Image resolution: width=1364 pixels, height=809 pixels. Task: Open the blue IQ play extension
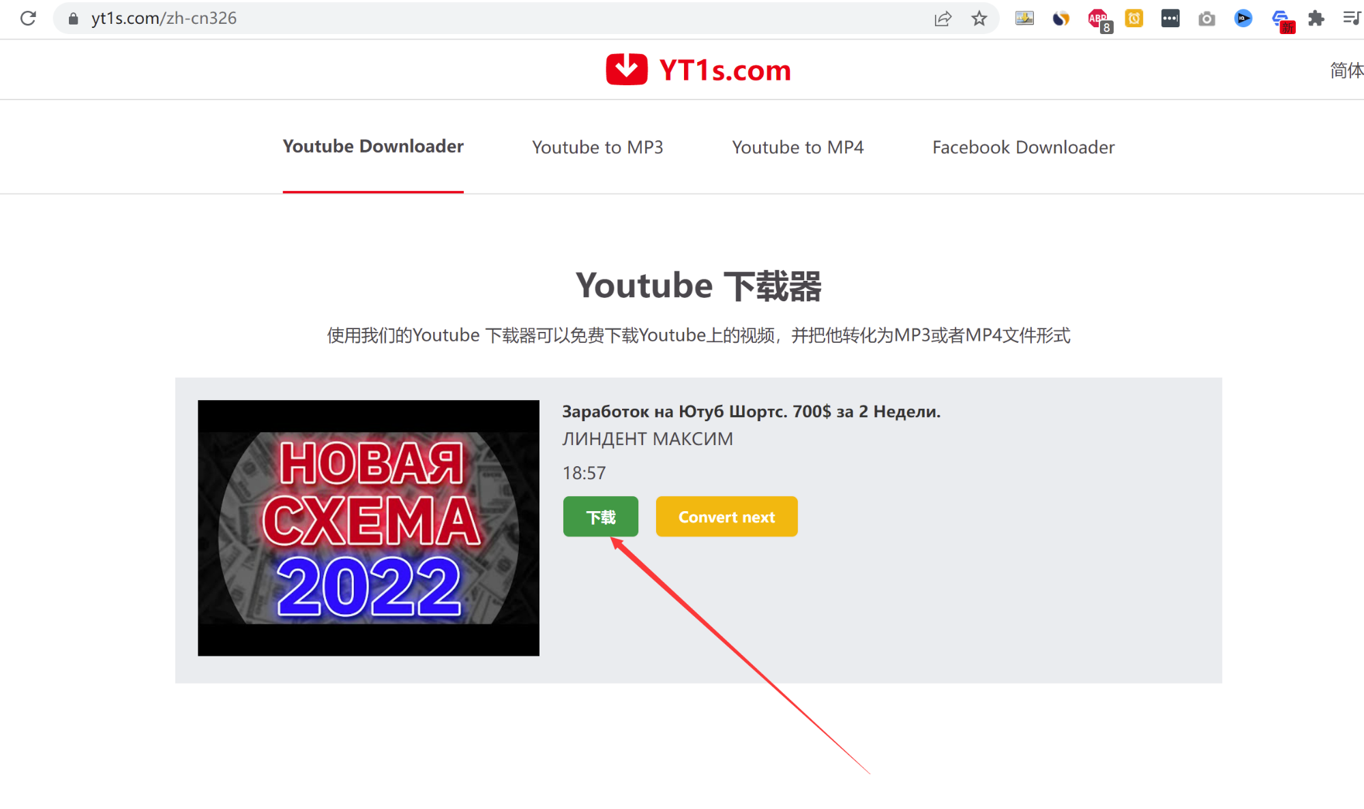[1243, 18]
